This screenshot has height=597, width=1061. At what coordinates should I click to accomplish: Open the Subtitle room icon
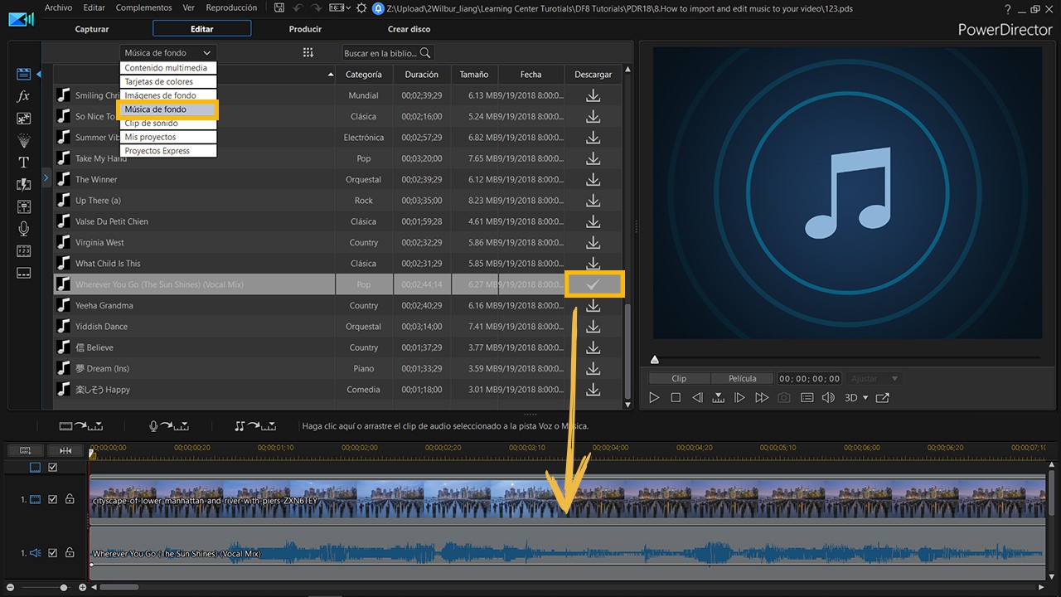22,270
